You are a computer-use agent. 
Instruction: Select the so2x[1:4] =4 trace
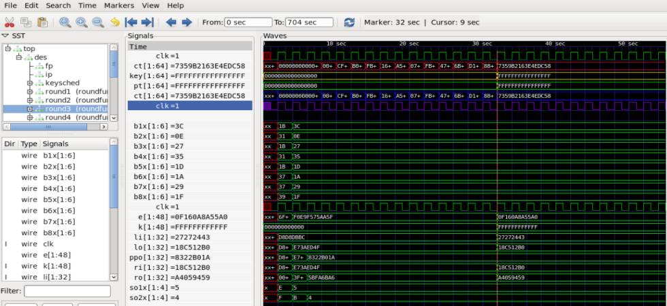tap(190, 298)
